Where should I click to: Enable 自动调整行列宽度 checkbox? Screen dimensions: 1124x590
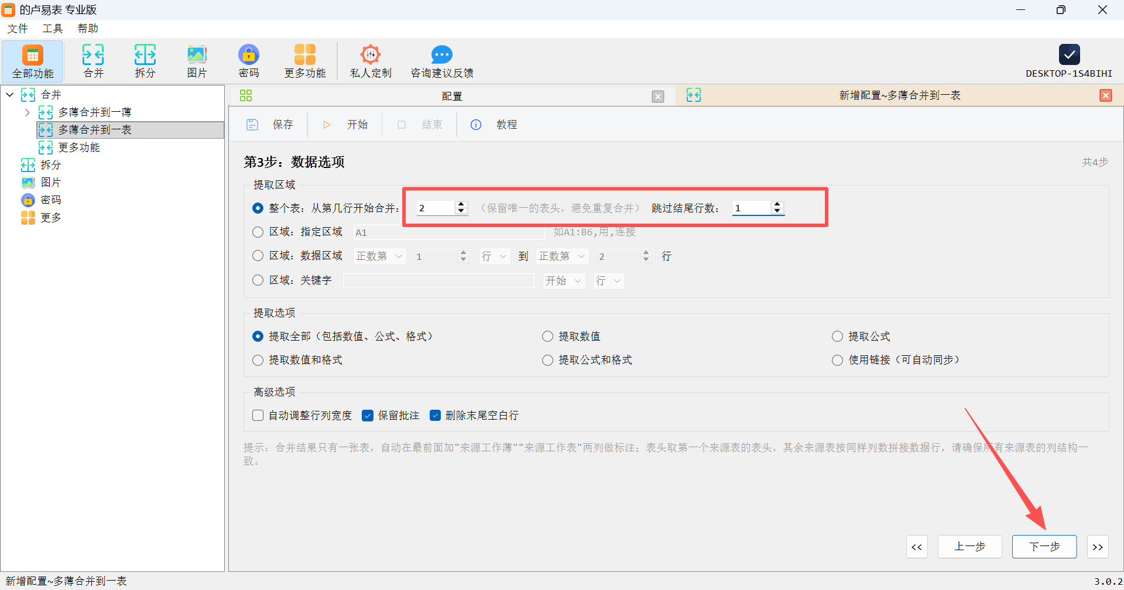[258, 416]
